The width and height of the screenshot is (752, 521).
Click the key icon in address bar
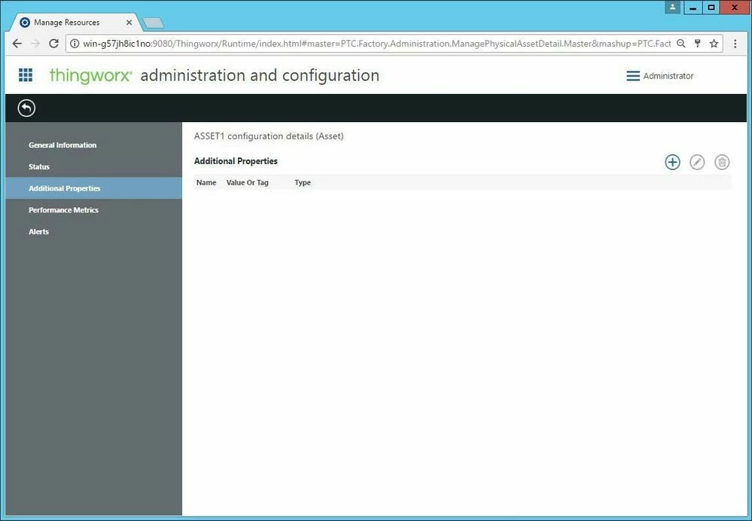click(x=698, y=44)
